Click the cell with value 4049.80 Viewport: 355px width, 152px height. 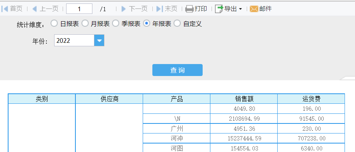[x=244, y=109]
